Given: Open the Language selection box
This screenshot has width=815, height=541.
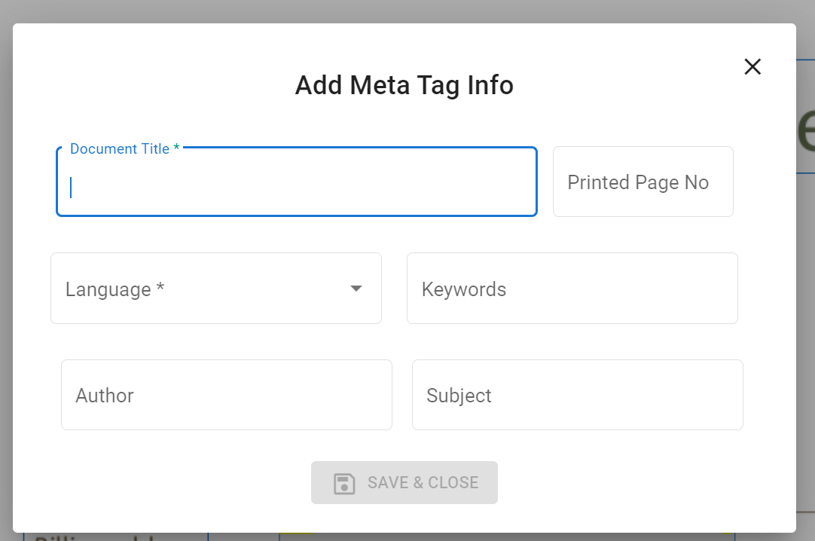Looking at the screenshot, I should tap(215, 289).
